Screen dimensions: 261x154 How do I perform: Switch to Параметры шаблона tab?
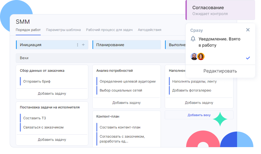point(63,30)
